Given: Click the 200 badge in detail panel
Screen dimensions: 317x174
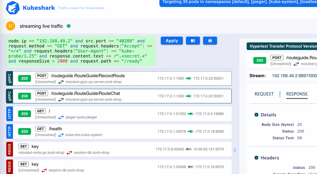Looking at the screenshot, I should [x=259, y=60].
